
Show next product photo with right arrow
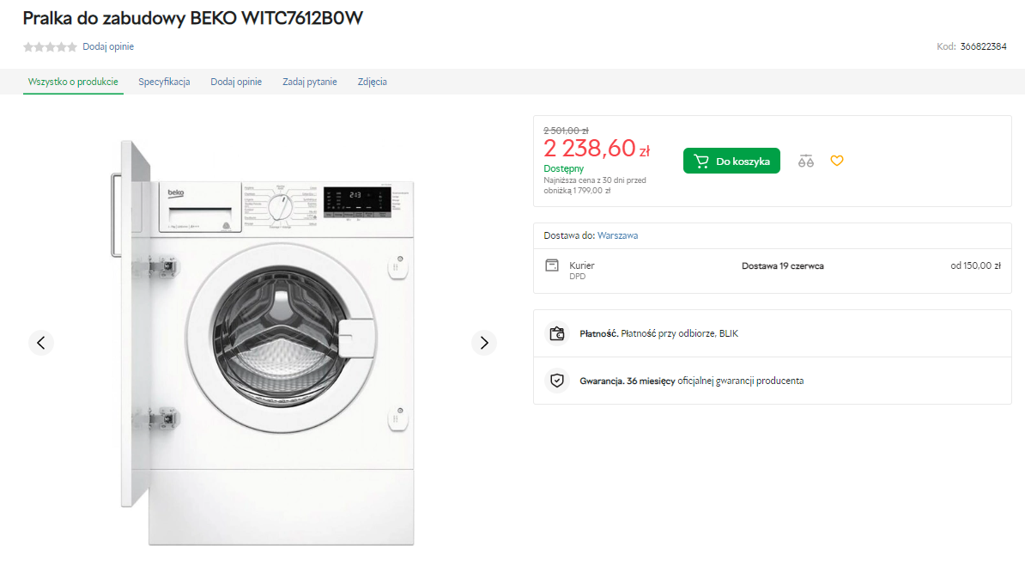tap(484, 343)
